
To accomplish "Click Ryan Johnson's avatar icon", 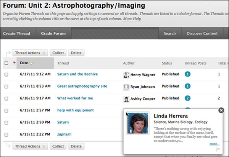I will 126,87.
